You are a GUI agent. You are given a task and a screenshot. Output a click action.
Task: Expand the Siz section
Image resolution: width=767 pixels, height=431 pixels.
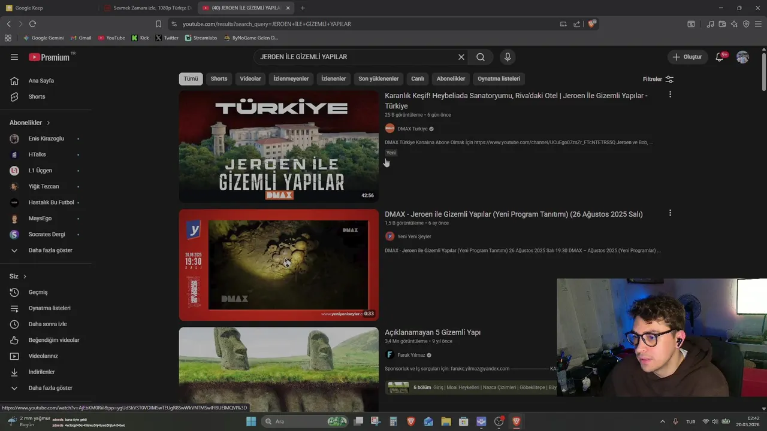point(18,277)
